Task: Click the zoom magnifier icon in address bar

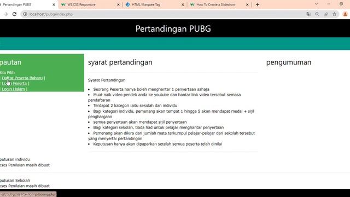Action: (317, 14)
